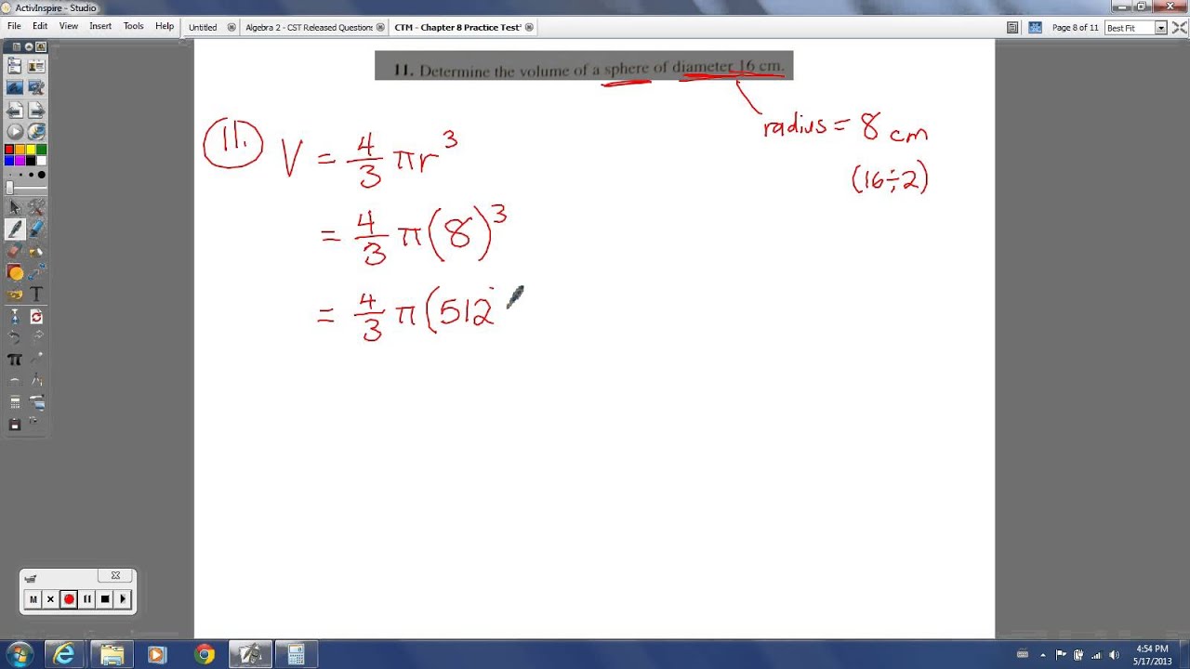Select the Highlighter tool
This screenshot has height=669, width=1190.
(x=36, y=229)
